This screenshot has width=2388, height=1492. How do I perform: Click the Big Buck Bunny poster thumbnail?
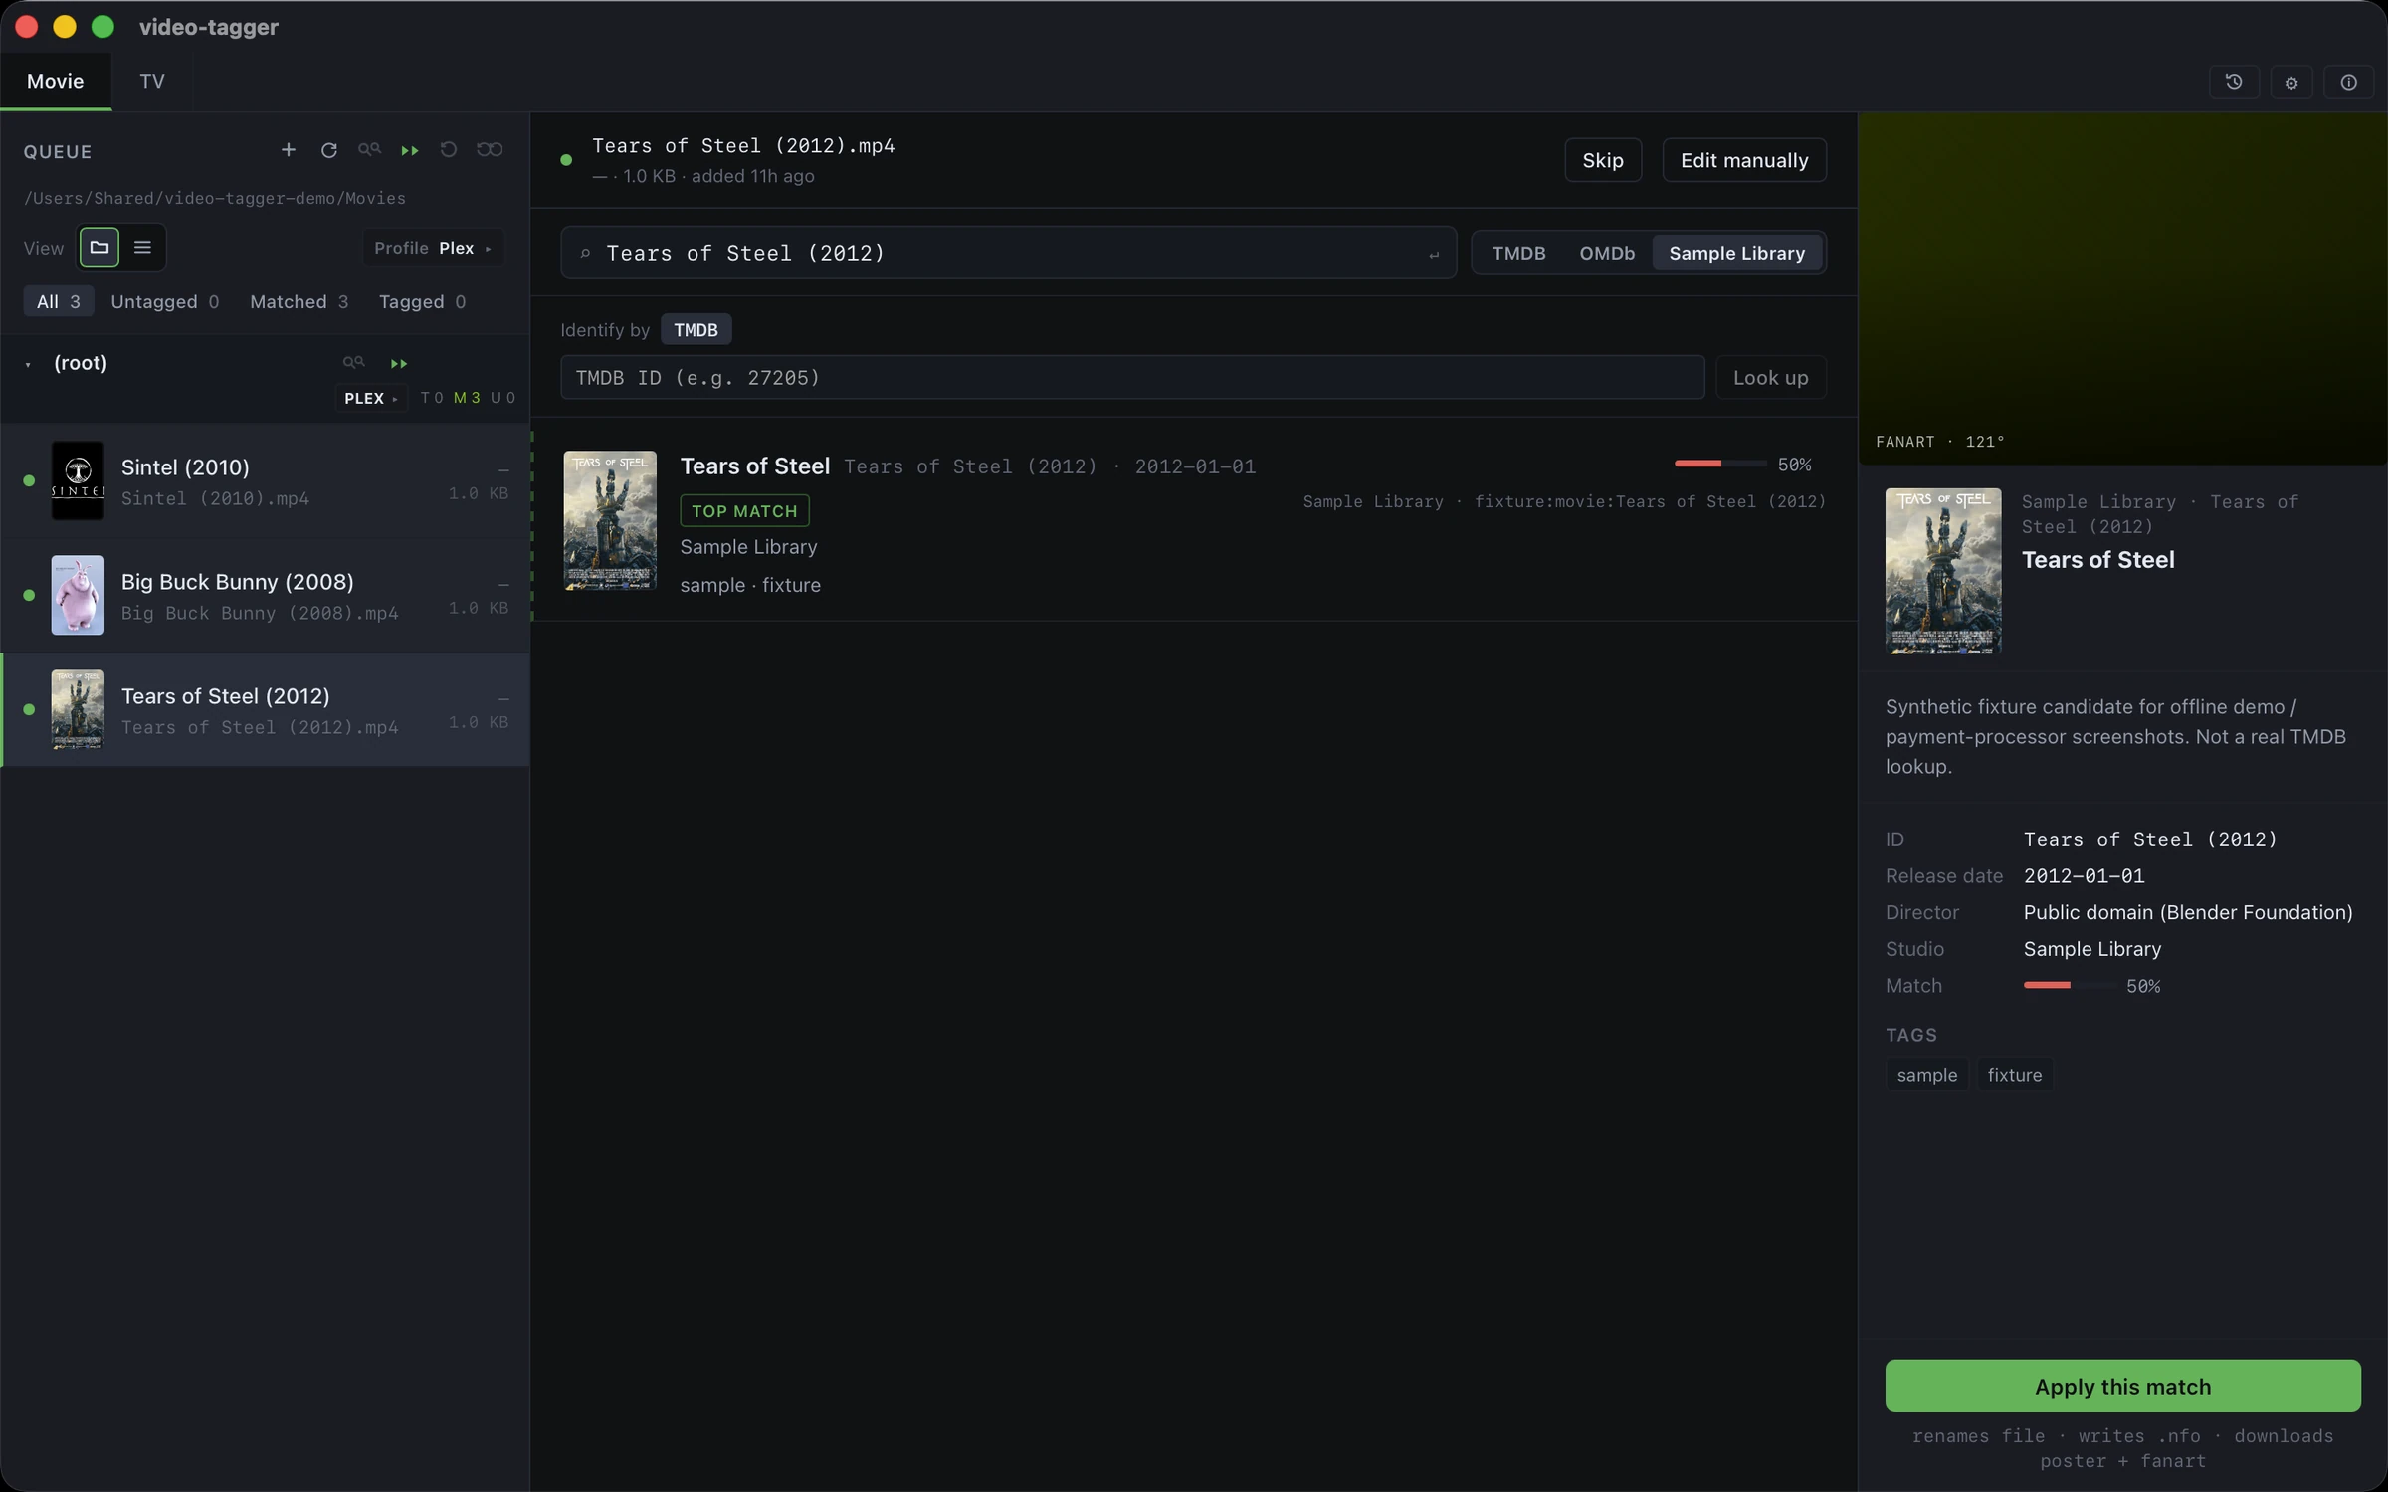(x=78, y=595)
